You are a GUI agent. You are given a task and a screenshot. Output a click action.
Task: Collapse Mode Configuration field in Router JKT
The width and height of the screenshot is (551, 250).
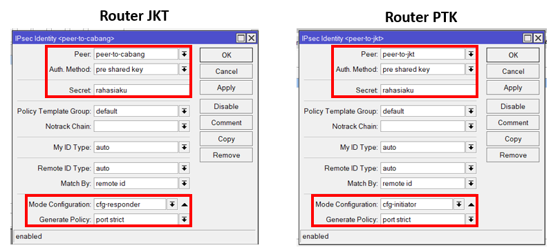click(185, 204)
